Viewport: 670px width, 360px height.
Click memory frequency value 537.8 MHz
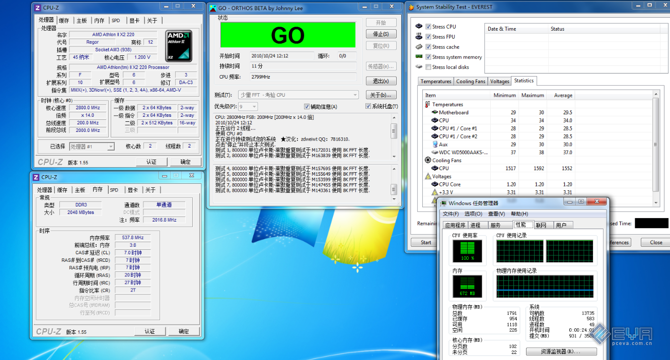pyautogui.click(x=133, y=238)
